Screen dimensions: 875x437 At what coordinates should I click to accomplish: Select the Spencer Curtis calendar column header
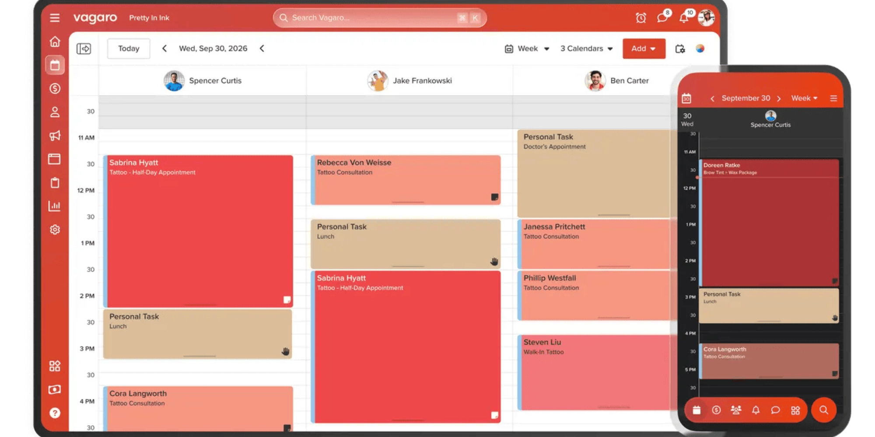[203, 81]
